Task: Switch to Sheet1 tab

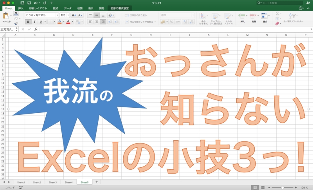Action: point(21,182)
